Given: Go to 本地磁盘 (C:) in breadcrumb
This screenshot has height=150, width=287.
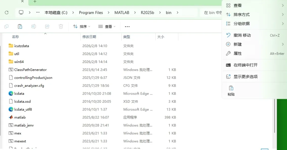Looking at the screenshot, I should [x=56, y=12].
